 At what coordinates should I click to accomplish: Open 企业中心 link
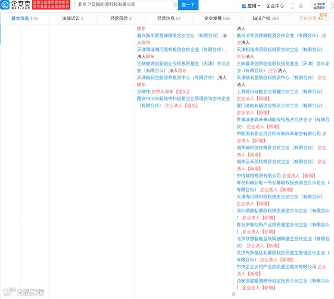[275, 6]
